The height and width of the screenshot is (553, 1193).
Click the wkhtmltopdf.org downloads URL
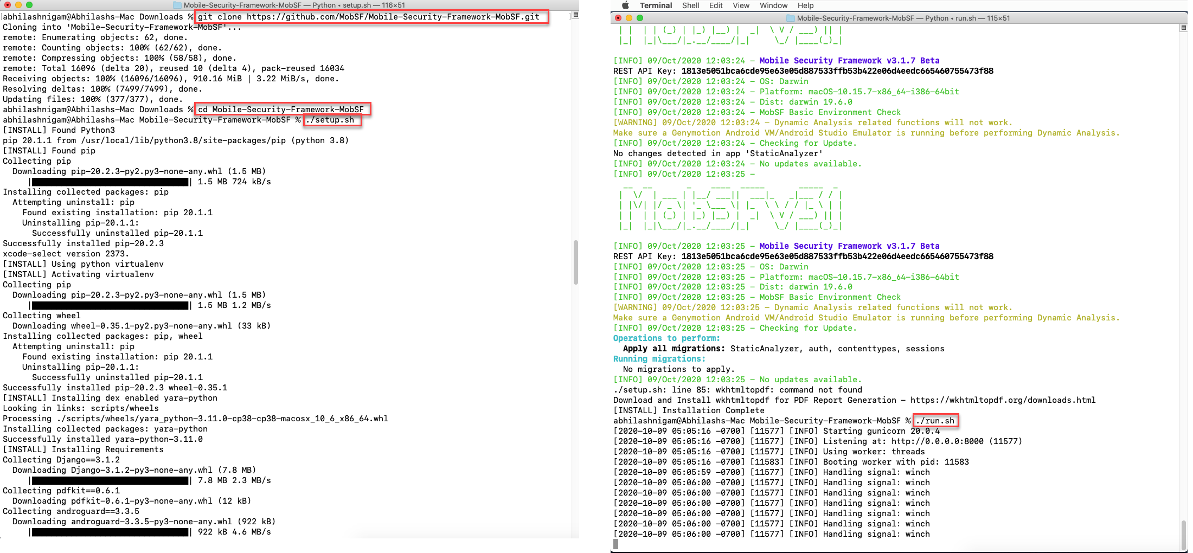[x=1003, y=400]
